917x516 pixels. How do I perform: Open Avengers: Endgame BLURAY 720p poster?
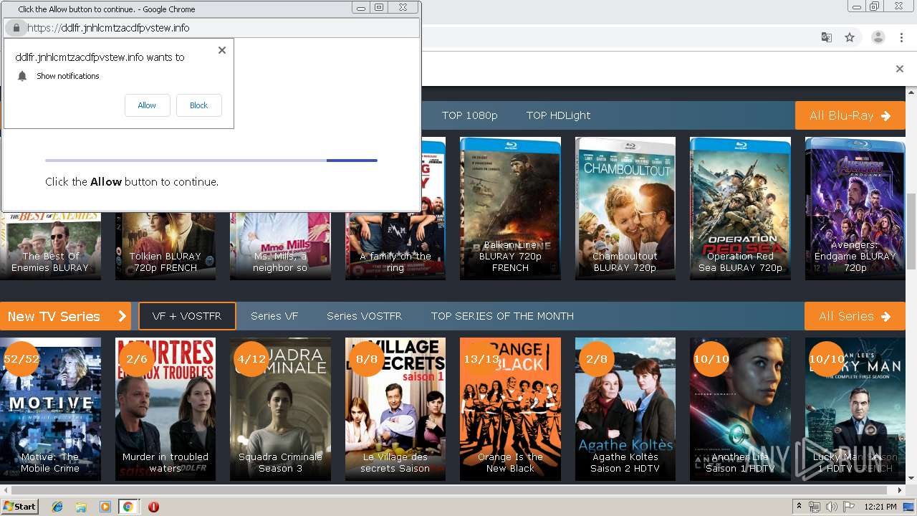click(x=855, y=208)
